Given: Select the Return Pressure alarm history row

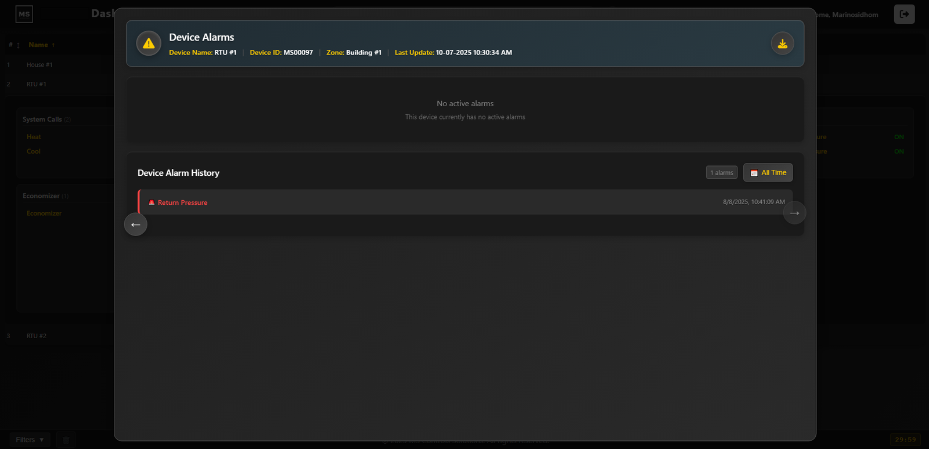Looking at the screenshot, I should coord(465,202).
